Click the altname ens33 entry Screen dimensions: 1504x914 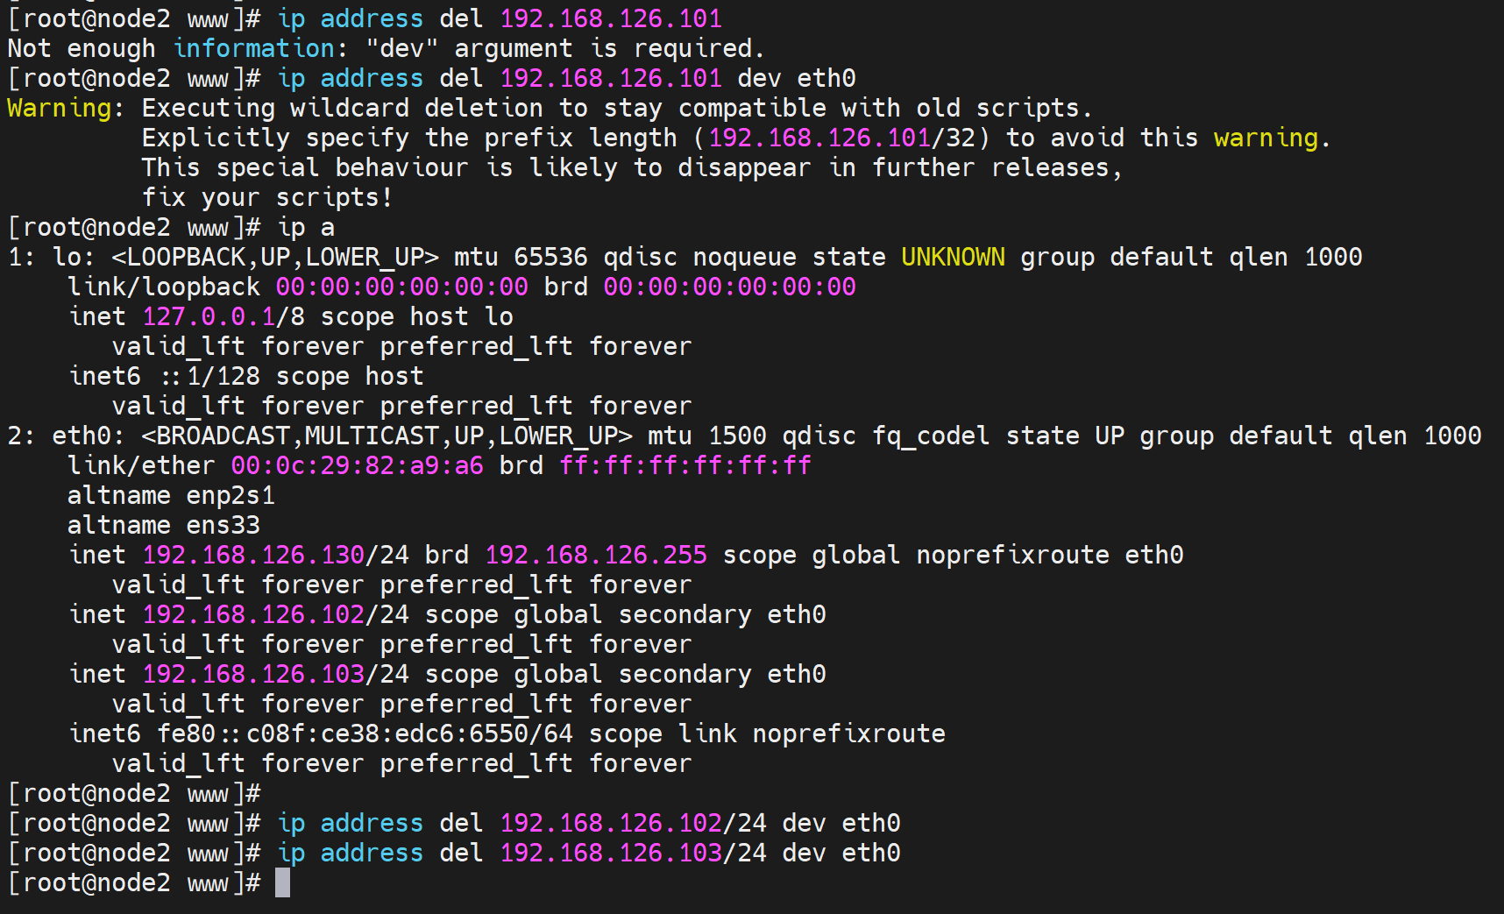[164, 525]
